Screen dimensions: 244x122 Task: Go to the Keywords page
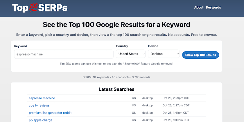coord(214,8)
